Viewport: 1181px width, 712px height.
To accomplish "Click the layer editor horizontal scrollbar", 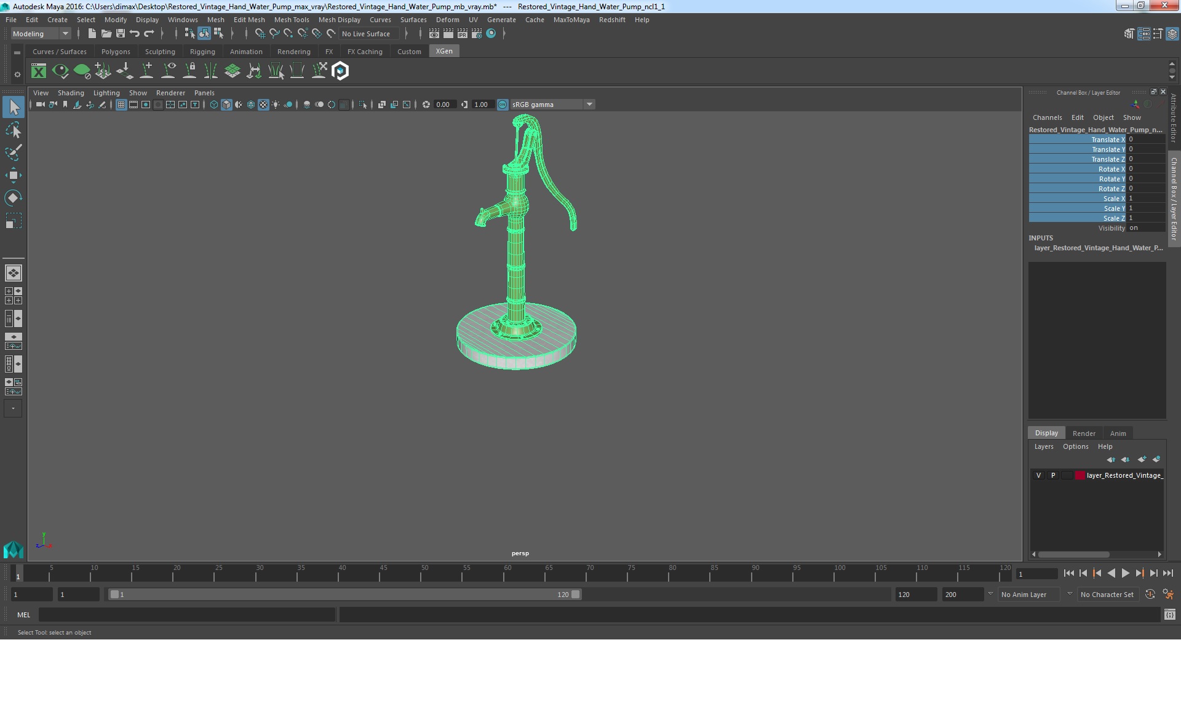I will pyautogui.click(x=1074, y=554).
